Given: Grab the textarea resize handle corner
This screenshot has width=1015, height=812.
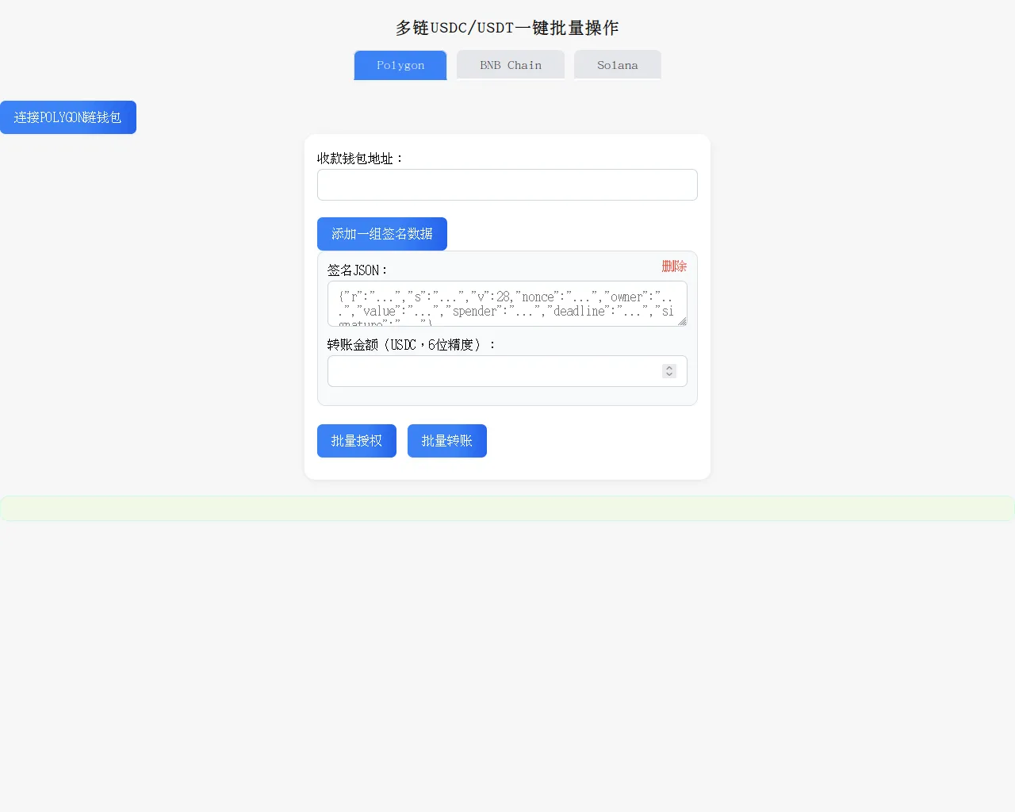Looking at the screenshot, I should coord(682,321).
